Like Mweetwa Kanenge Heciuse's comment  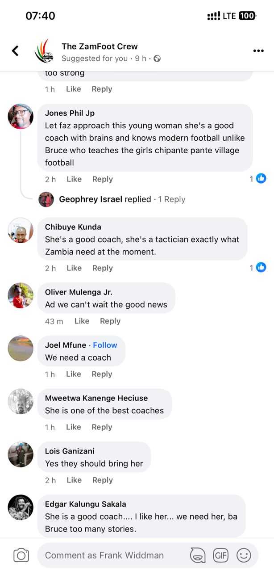coord(74,427)
